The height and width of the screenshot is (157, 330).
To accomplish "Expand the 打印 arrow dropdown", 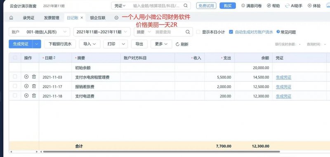I will [x=123, y=44].
